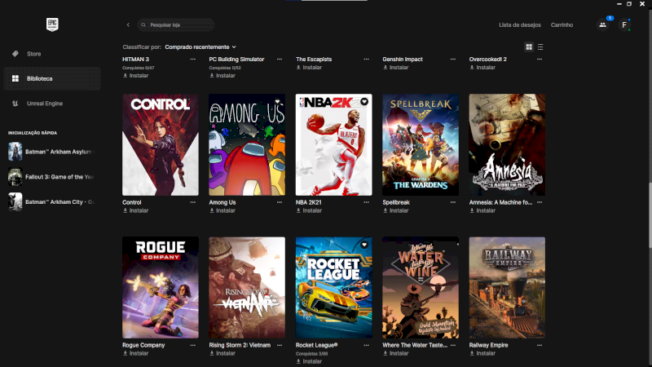Launch Batman Arkham City from quick launch
652x367 pixels.
pos(51,201)
